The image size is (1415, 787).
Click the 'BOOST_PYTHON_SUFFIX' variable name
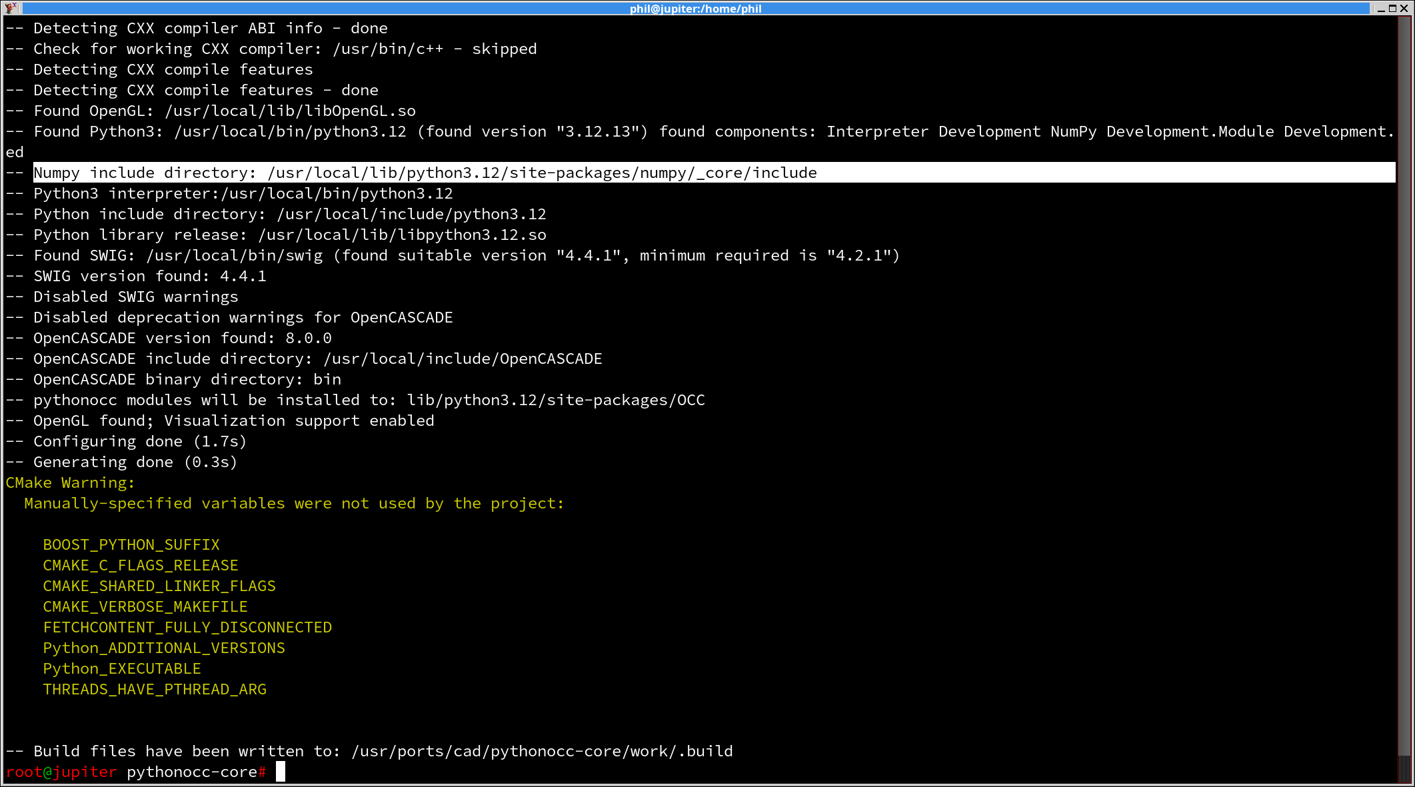[131, 544]
